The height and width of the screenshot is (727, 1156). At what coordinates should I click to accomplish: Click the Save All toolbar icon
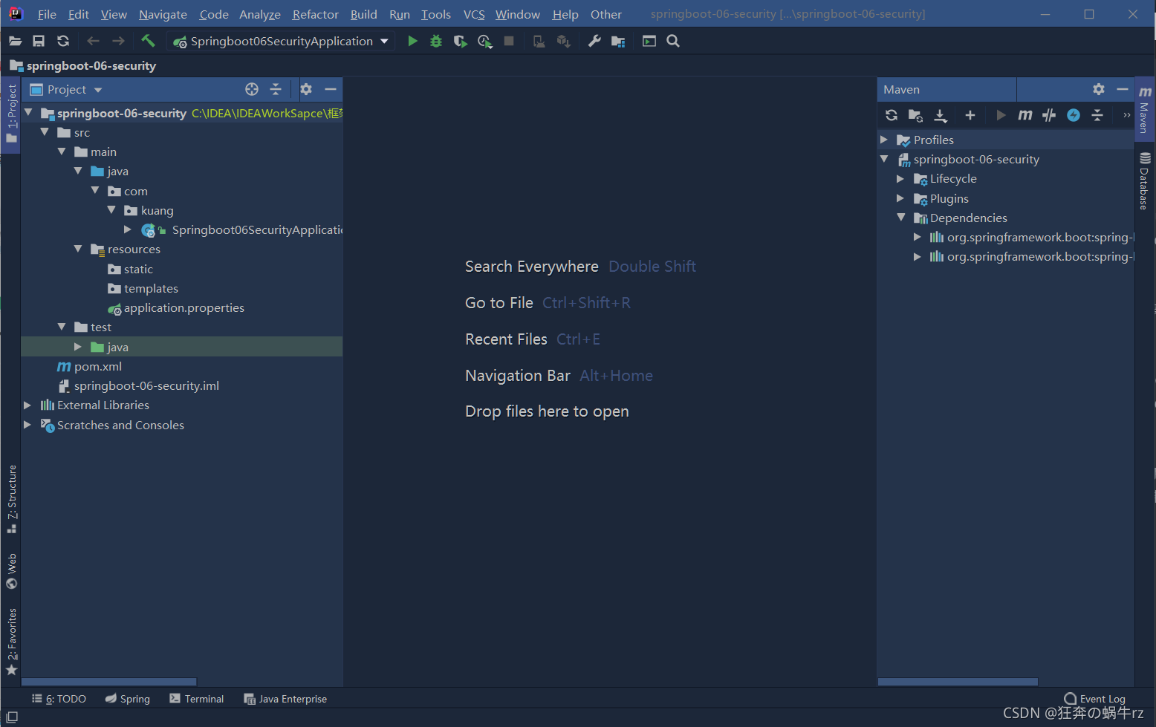[39, 42]
